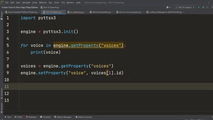The height and width of the screenshot is (120, 213).
Task: Click highlighted 'getProperty' on line 5
Action: [85, 45]
